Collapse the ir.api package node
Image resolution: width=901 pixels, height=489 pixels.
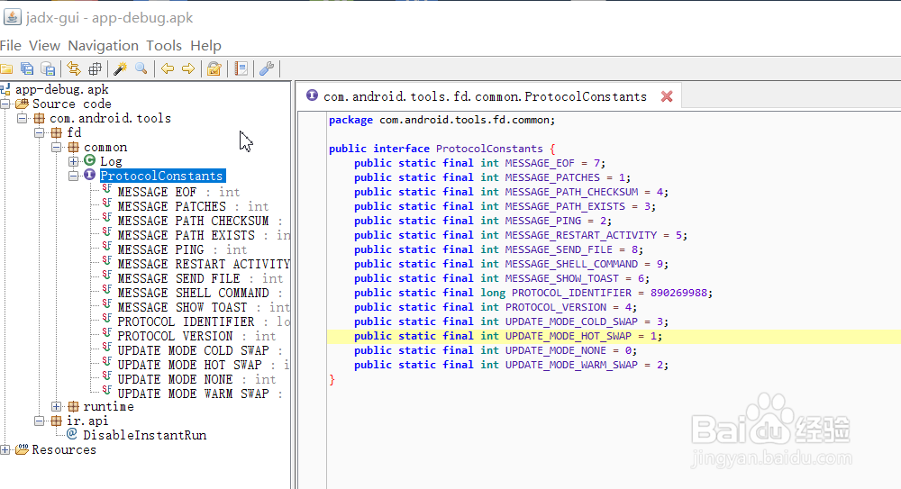[x=39, y=421]
